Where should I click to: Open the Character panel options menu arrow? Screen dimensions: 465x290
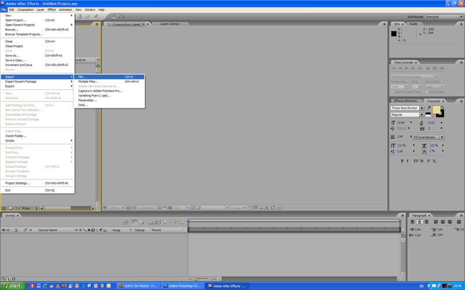(x=461, y=101)
